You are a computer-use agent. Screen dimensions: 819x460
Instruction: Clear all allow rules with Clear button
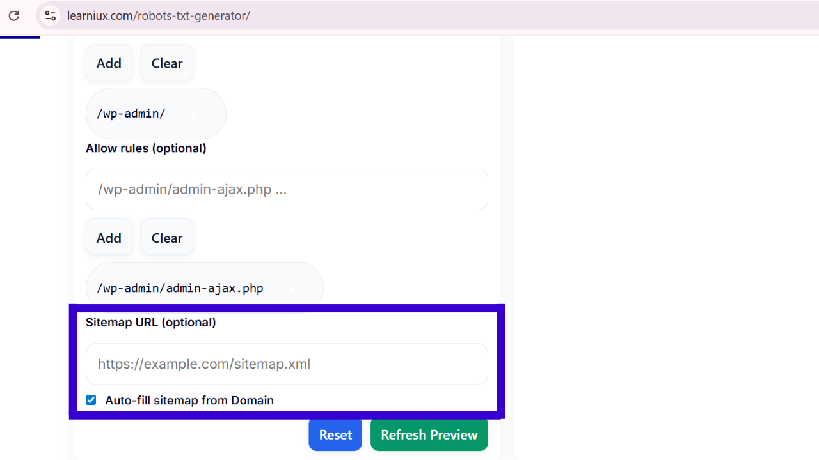166,238
